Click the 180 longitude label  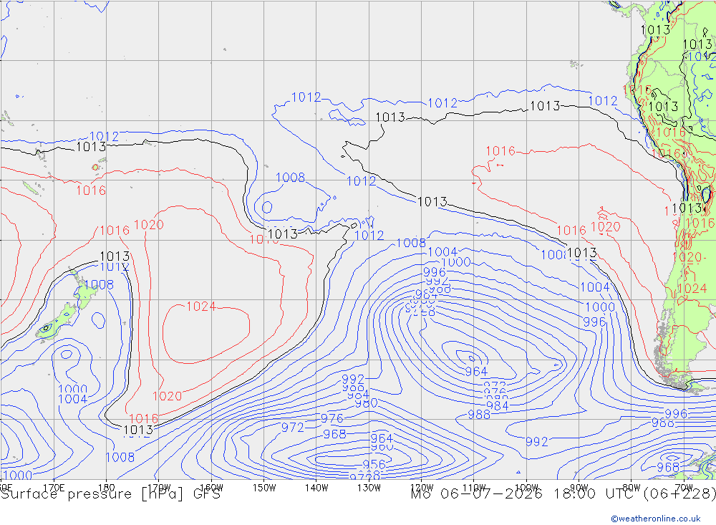click(x=107, y=488)
